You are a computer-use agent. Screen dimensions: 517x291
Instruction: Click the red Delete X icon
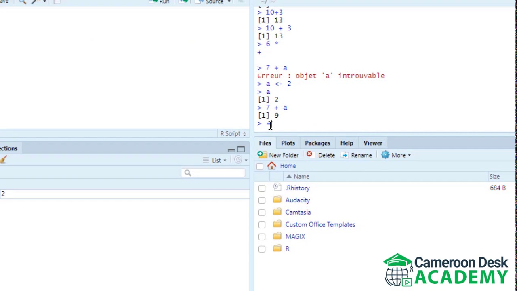click(309, 154)
